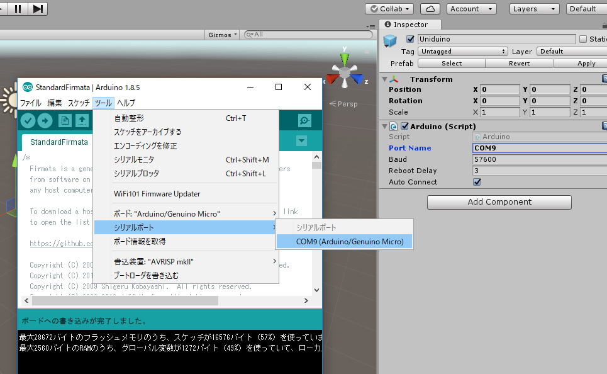Toggle the Uniduino GameObject active checkbox
This screenshot has width=607, height=374.
pyautogui.click(x=410, y=39)
